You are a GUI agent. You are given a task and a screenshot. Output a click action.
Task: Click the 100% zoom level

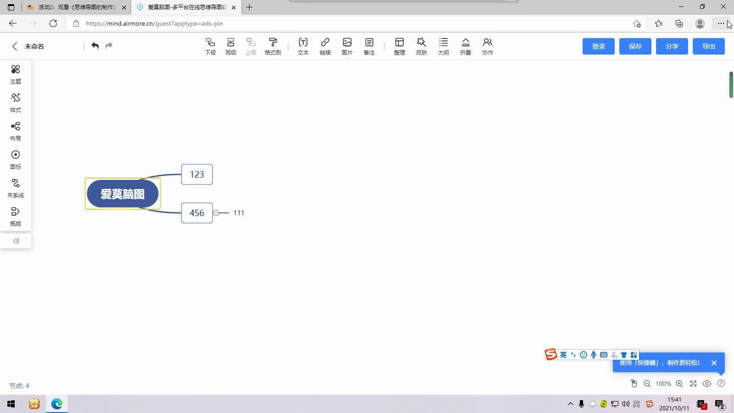click(663, 384)
